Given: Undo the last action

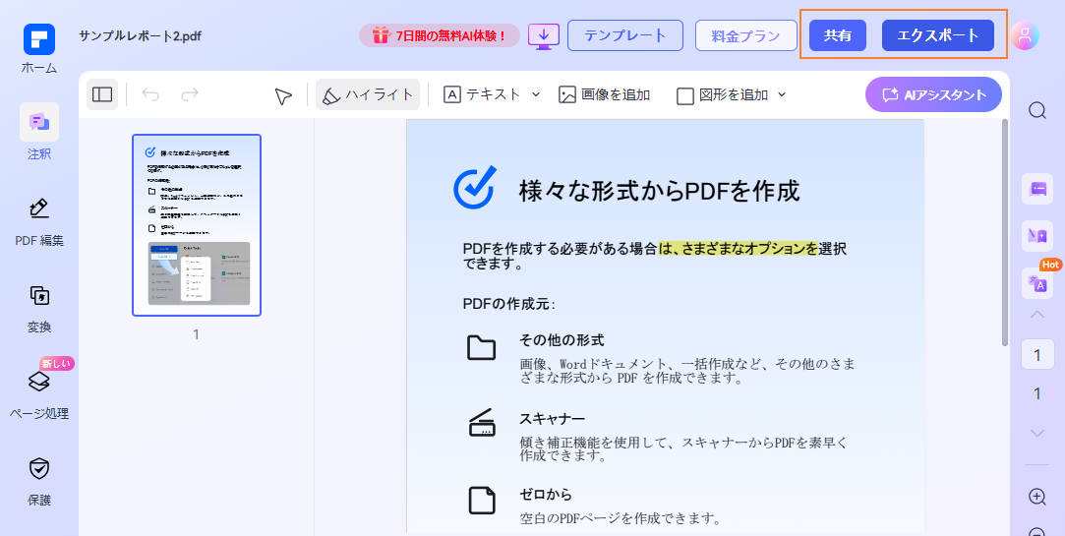Looking at the screenshot, I should 150,94.
